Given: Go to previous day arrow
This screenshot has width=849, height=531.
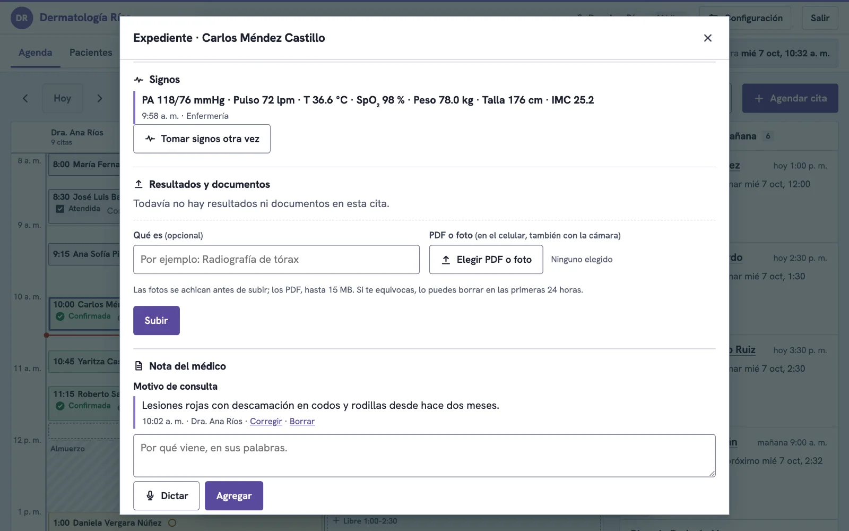Looking at the screenshot, I should (25, 98).
